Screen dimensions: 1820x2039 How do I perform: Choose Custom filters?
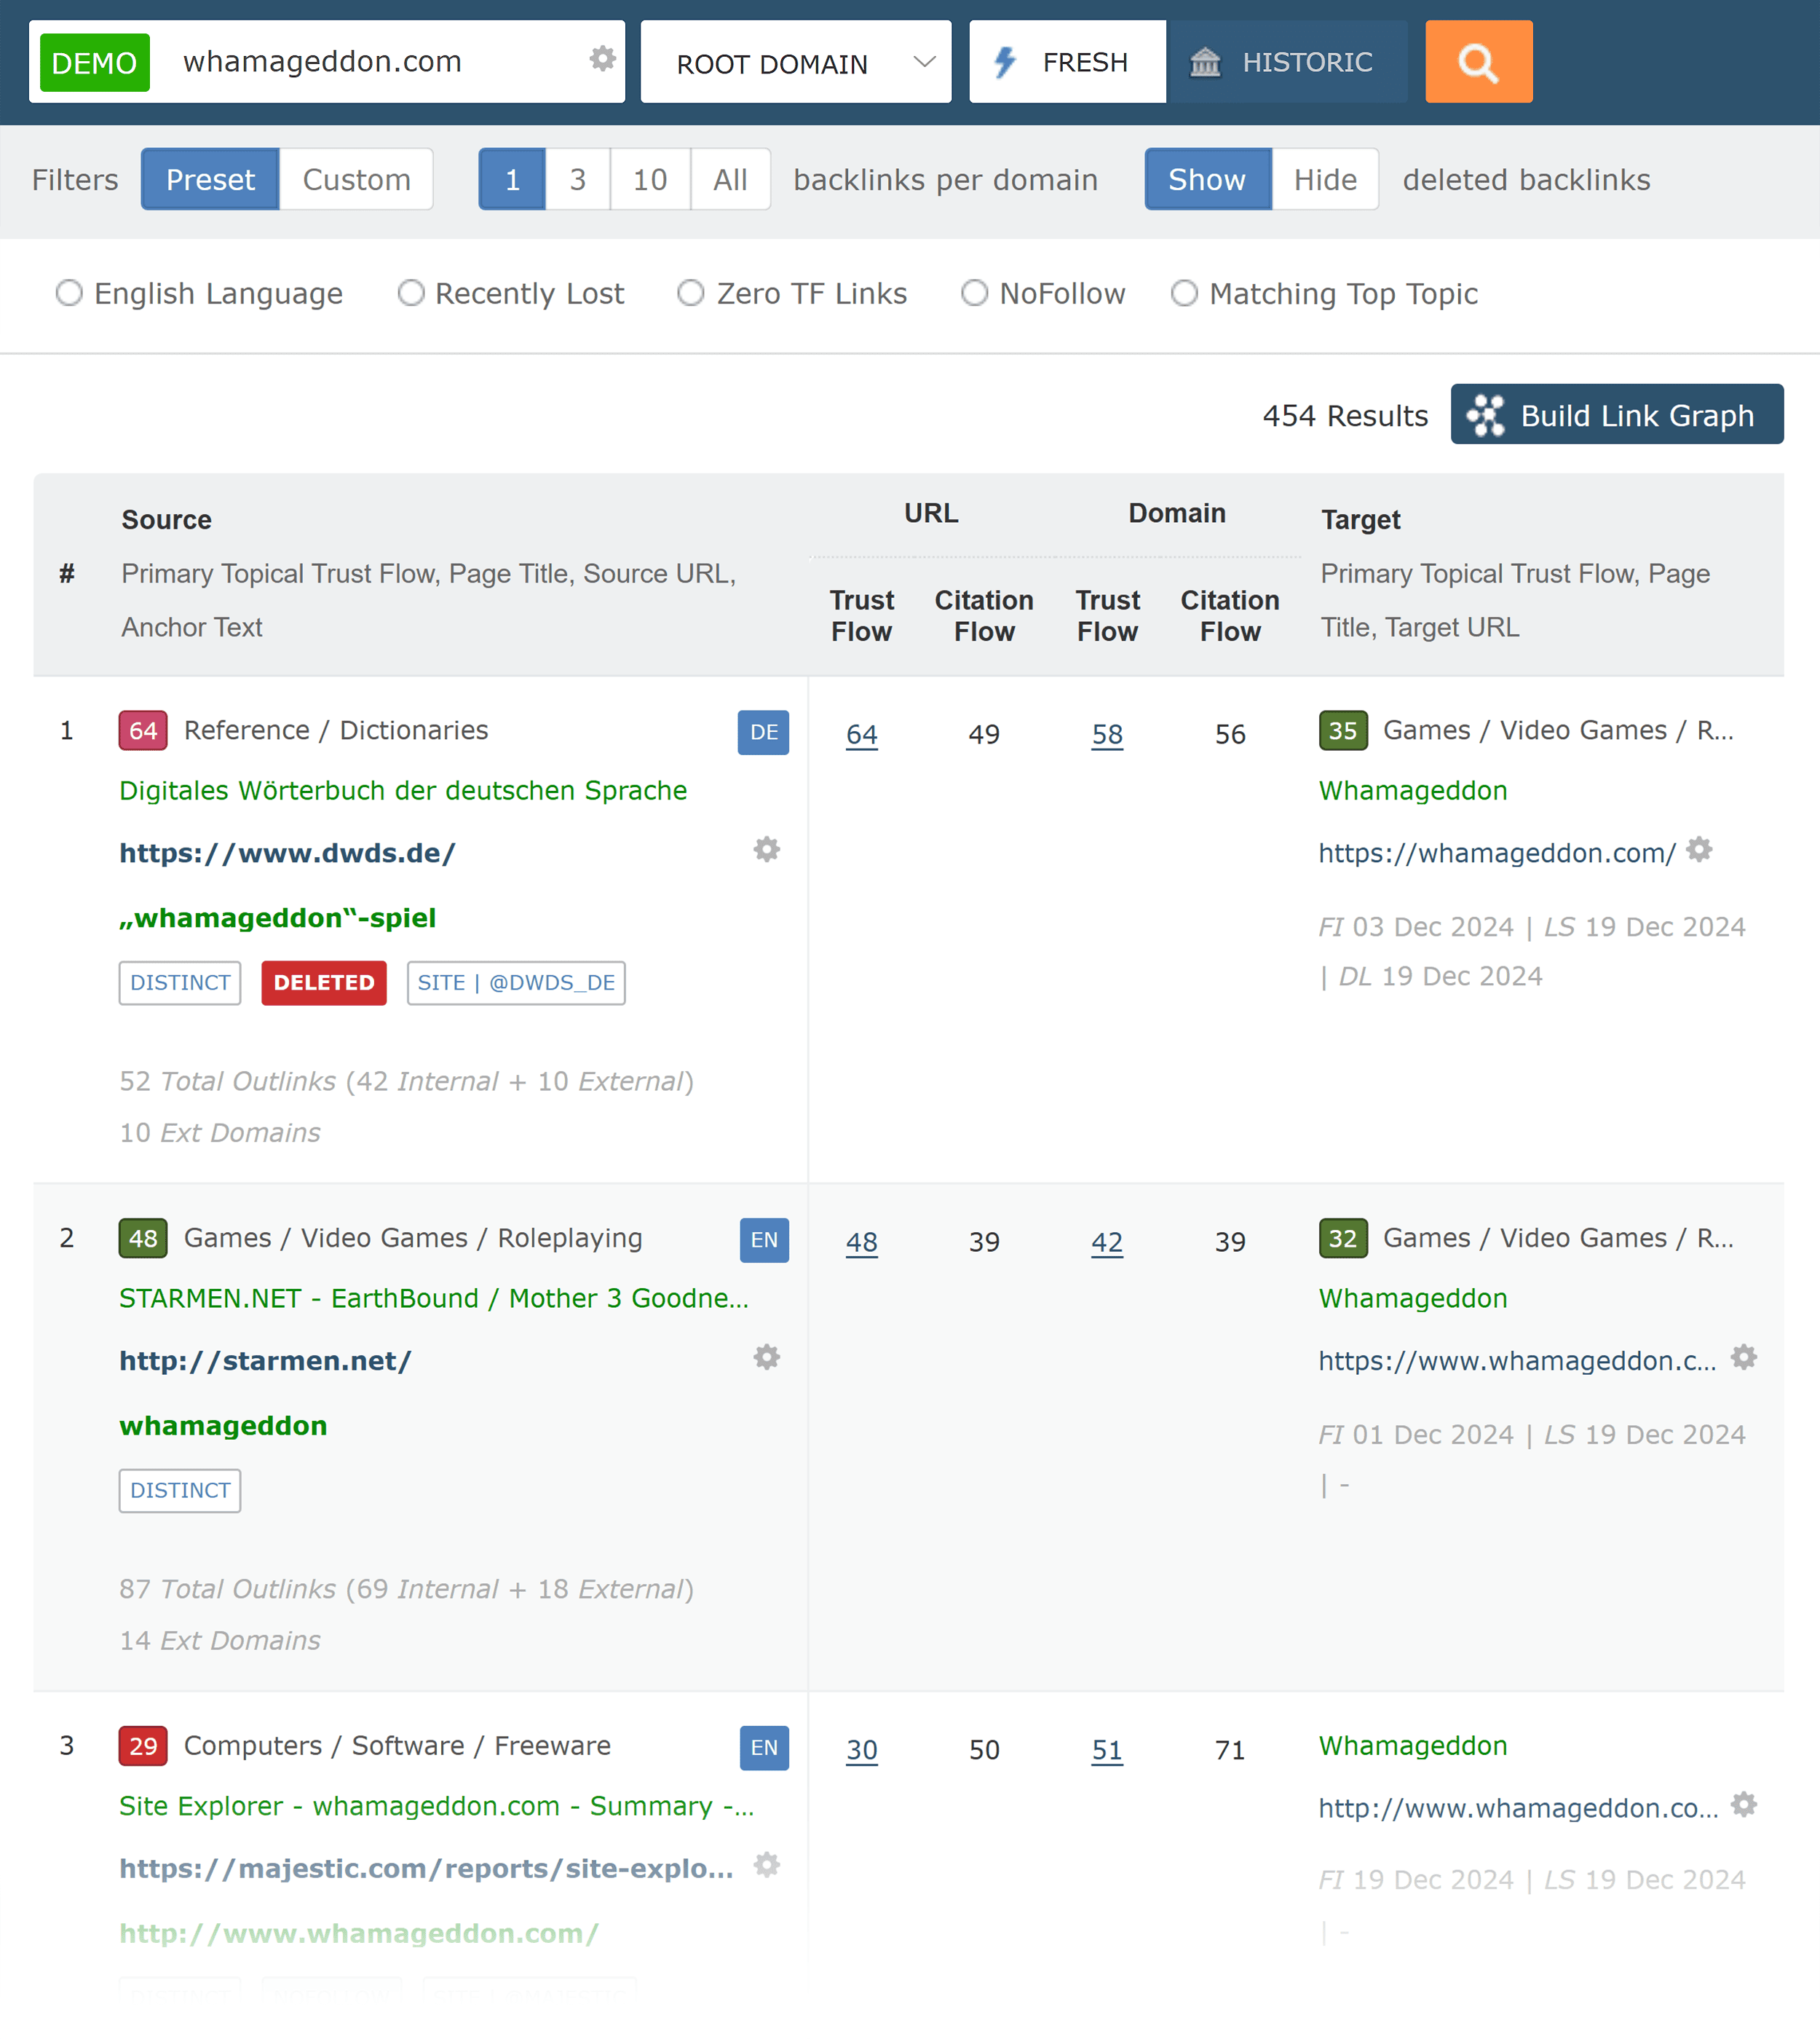[x=356, y=179]
